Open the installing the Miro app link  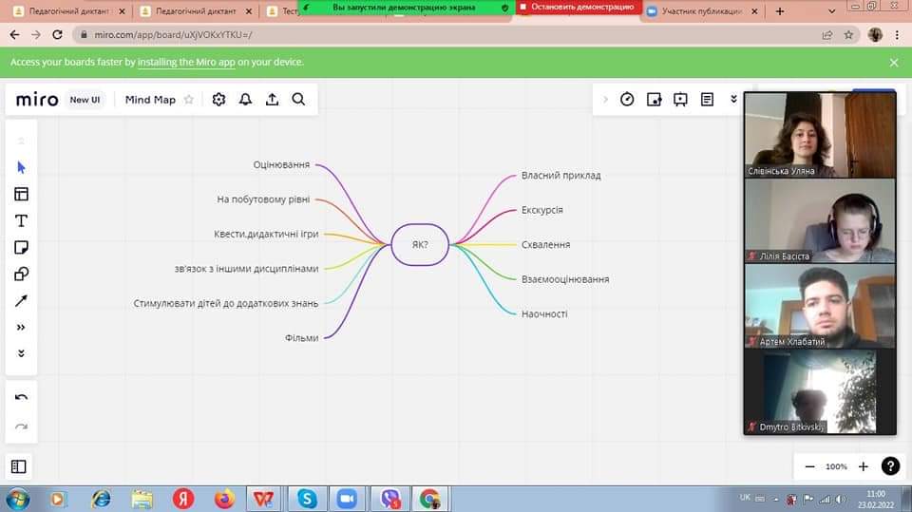click(186, 62)
